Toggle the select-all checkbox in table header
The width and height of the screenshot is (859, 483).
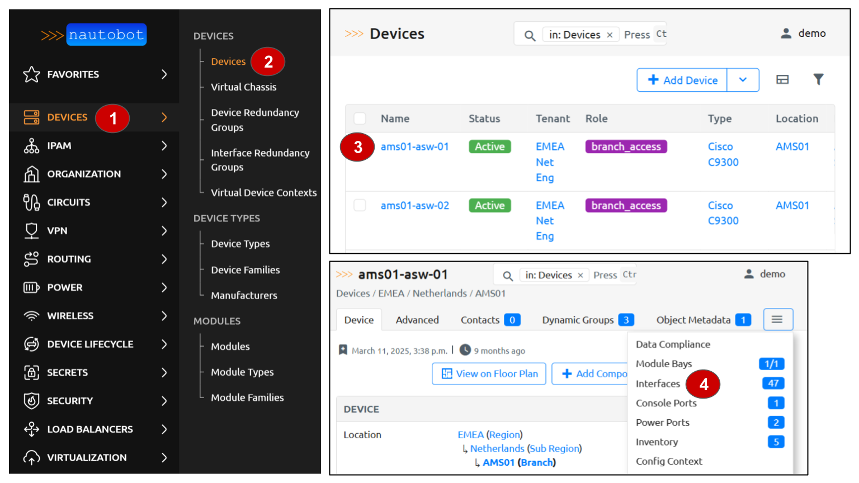(x=360, y=119)
